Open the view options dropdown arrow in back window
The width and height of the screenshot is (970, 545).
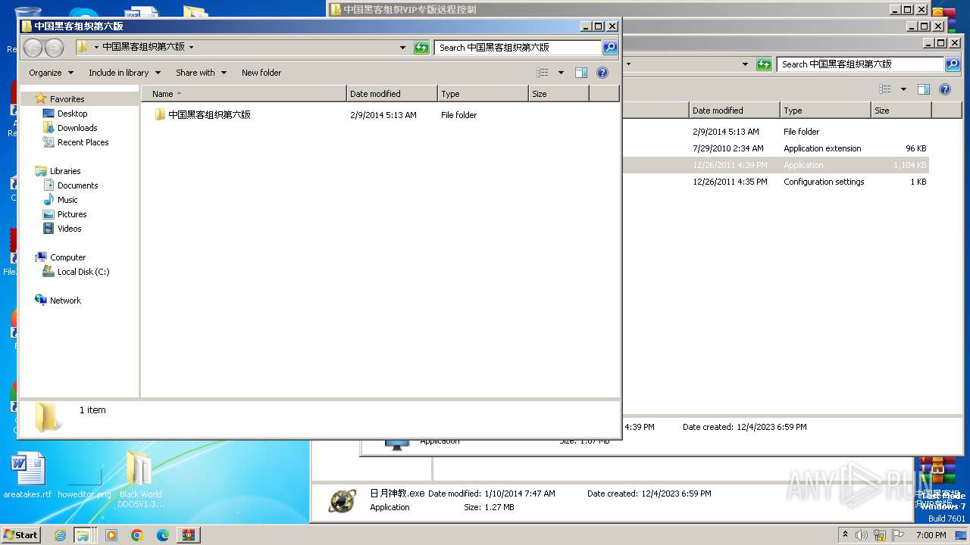903,89
